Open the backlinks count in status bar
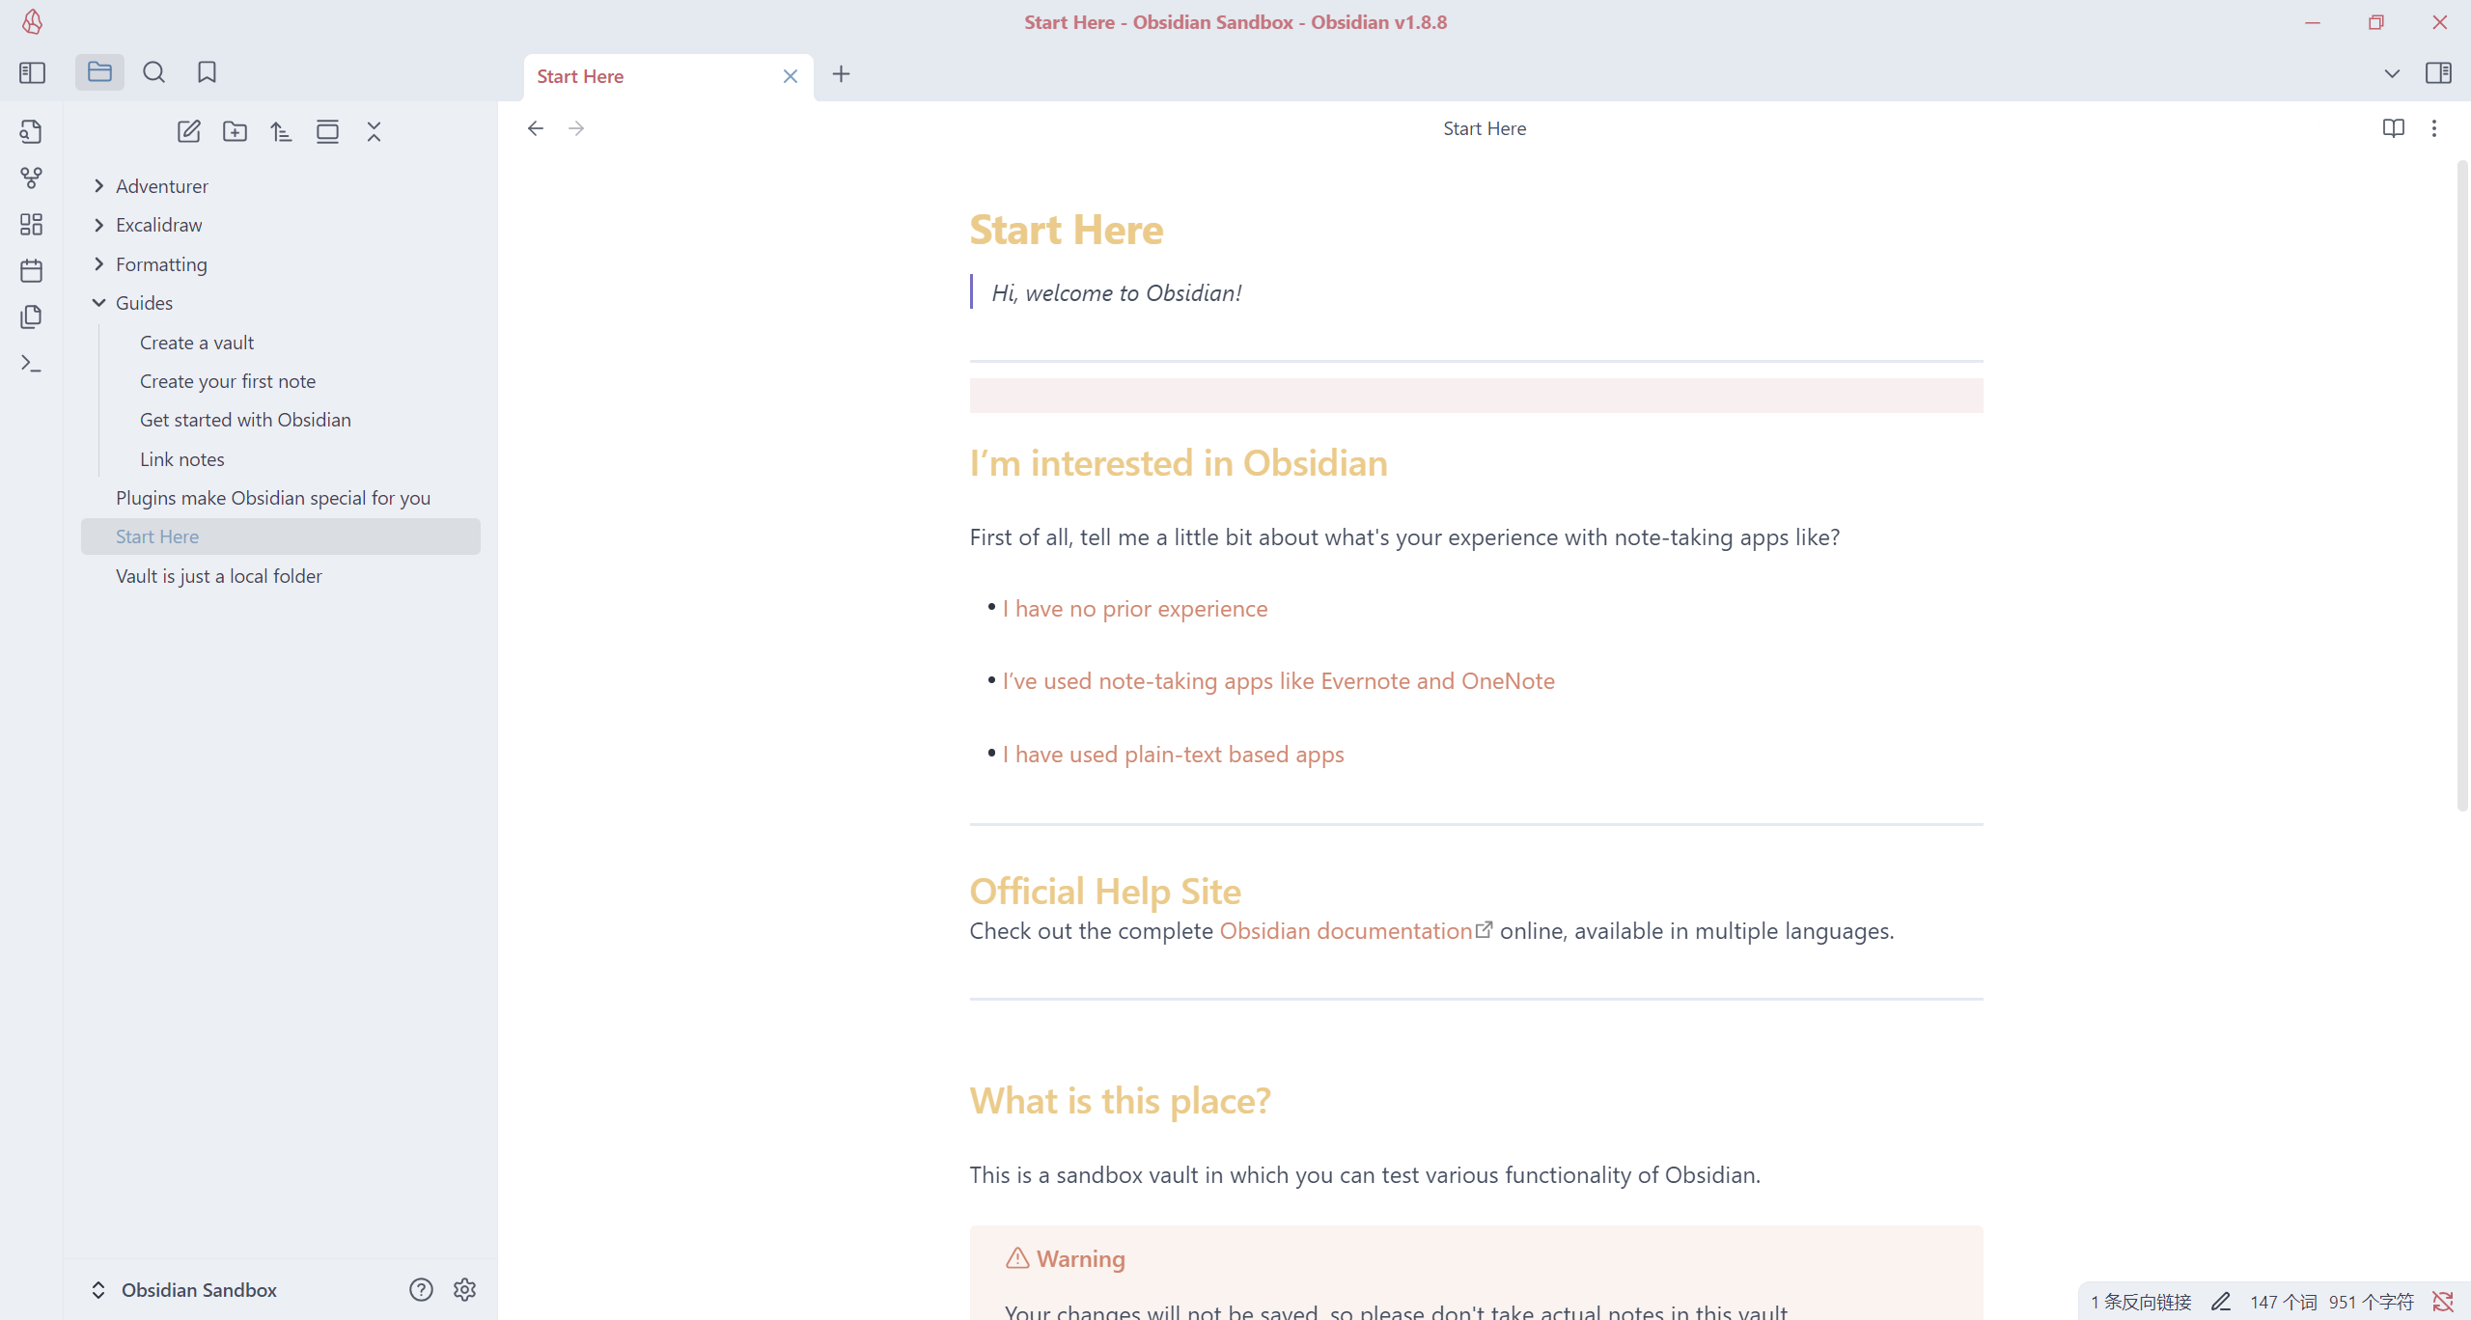 click(2141, 1302)
